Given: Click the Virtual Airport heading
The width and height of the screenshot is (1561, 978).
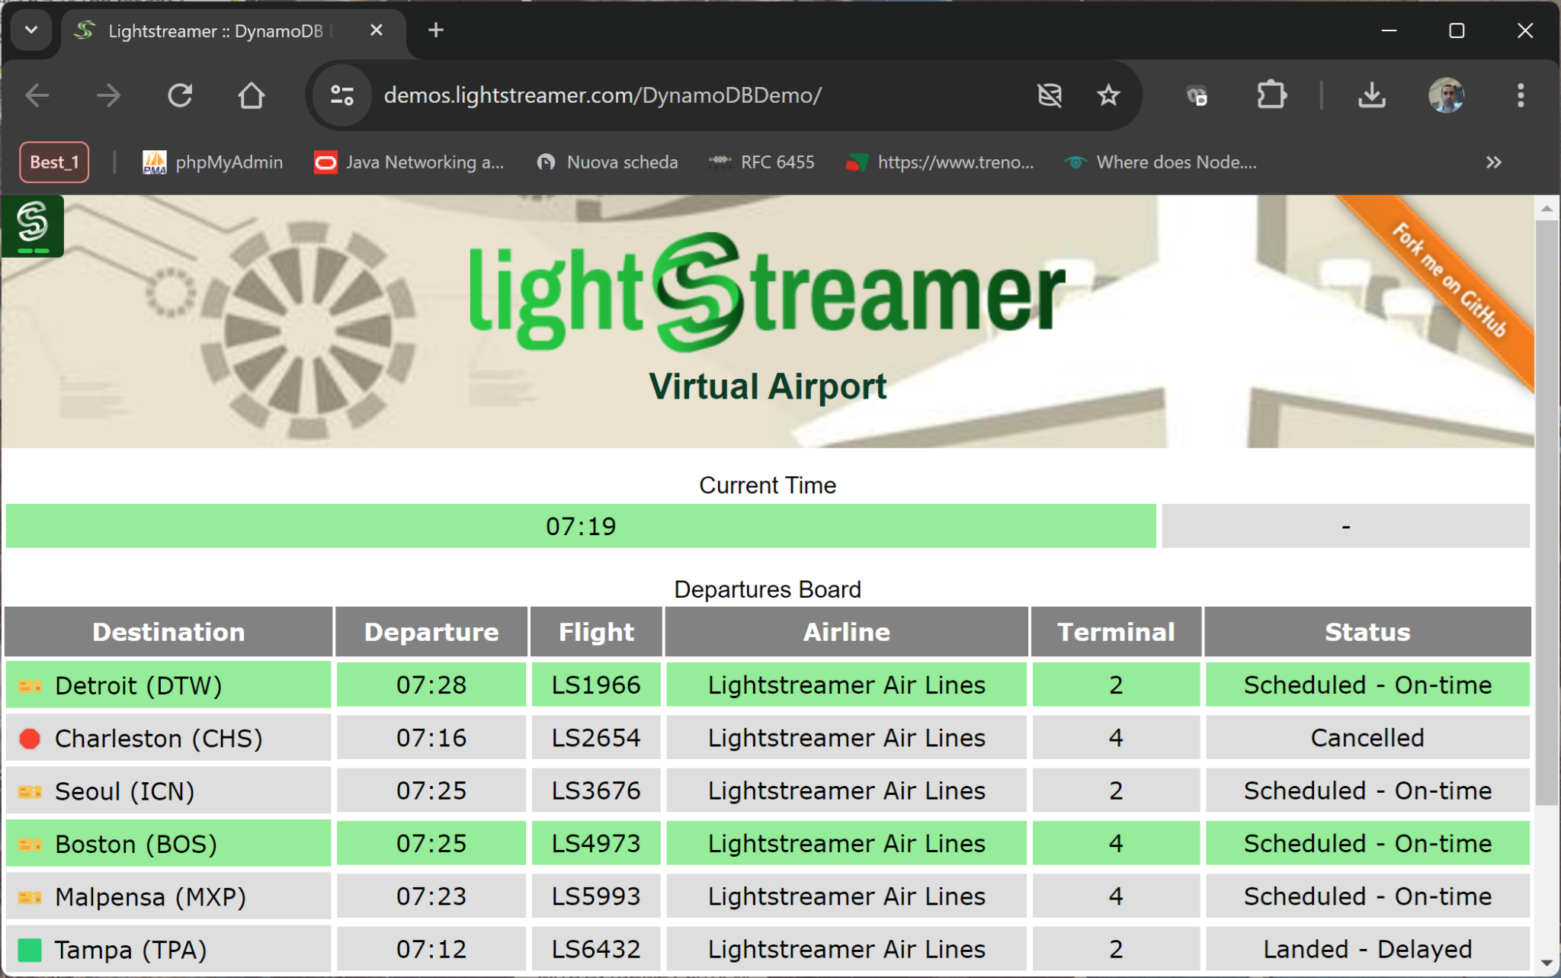Looking at the screenshot, I should click(768, 386).
